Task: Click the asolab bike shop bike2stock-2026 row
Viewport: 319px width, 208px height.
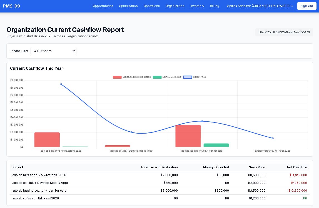Action: 39,175
